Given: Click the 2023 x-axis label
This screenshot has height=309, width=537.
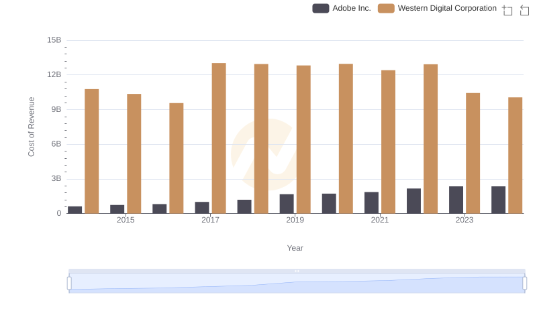Looking at the screenshot, I should (x=465, y=220).
